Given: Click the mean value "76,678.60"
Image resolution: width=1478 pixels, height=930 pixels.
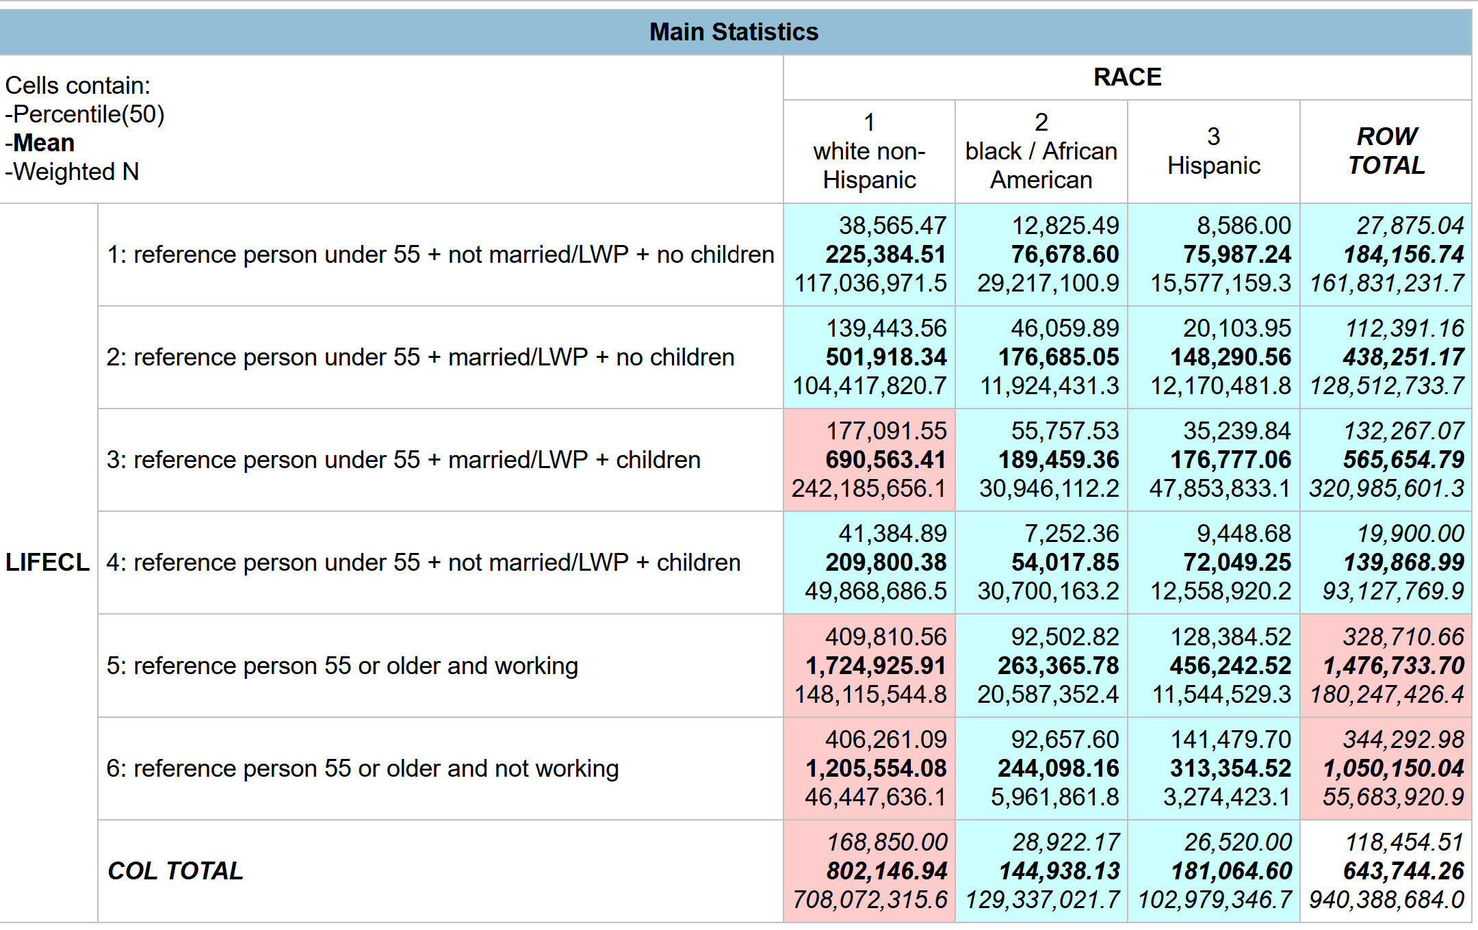Looking at the screenshot, I should 1065,255.
